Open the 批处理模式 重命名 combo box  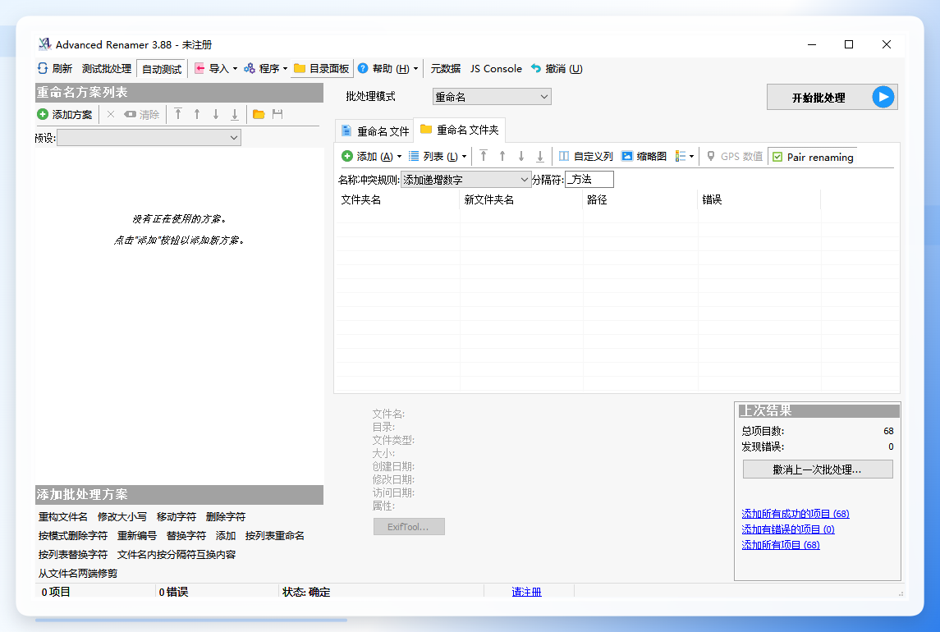[492, 97]
